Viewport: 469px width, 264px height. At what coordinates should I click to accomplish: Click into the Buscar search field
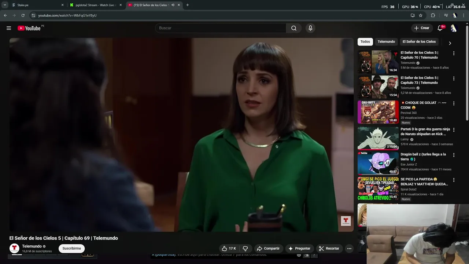click(221, 28)
